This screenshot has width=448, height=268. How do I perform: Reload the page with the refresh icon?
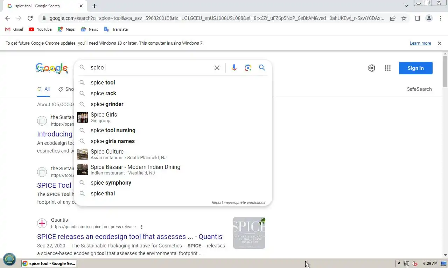tap(30, 18)
